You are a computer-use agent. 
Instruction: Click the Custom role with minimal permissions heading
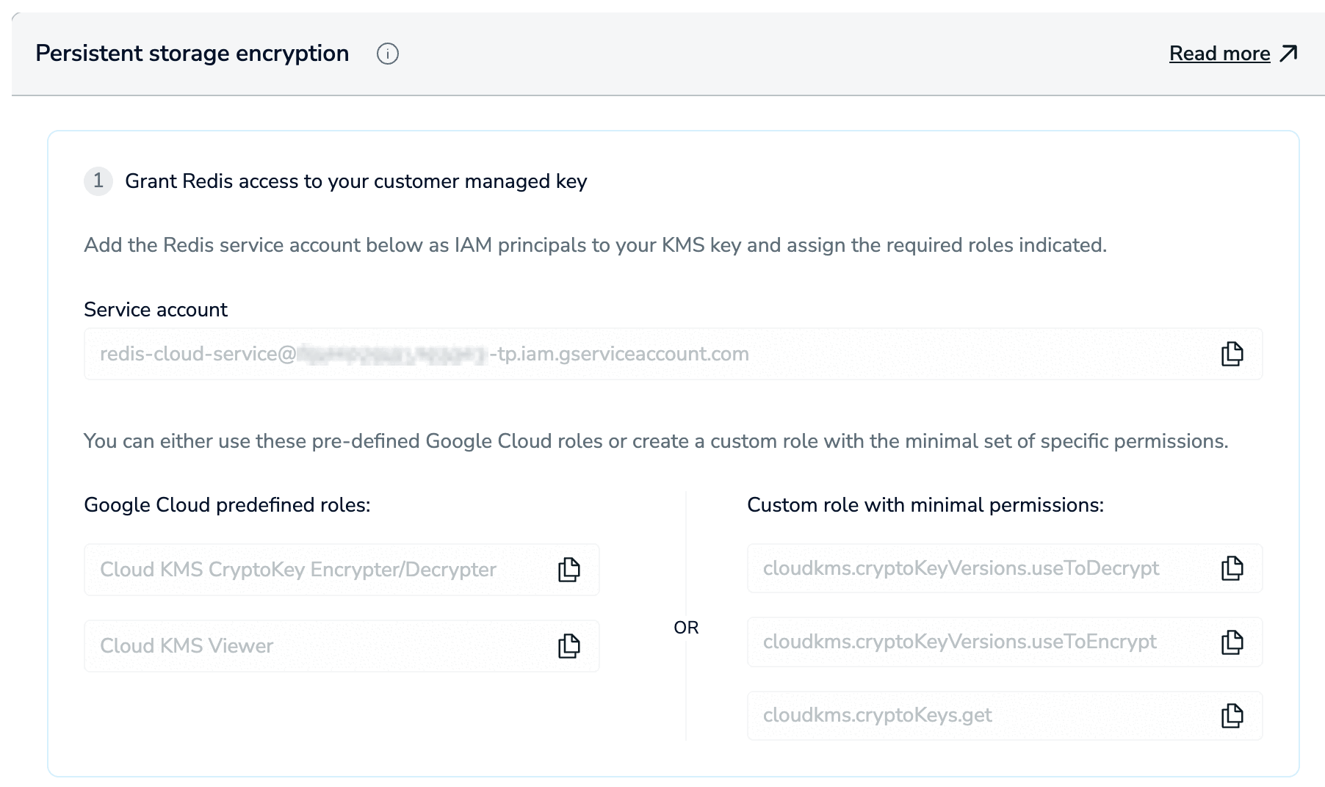click(925, 505)
